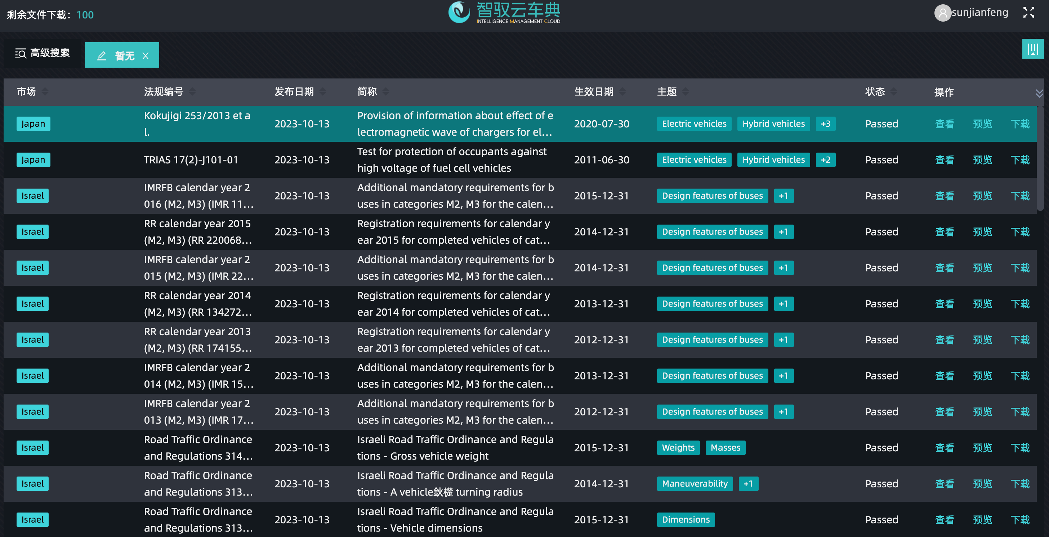Click the app logo in the header
Image resolution: width=1049 pixels, height=537 pixels.
click(x=459, y=12)
